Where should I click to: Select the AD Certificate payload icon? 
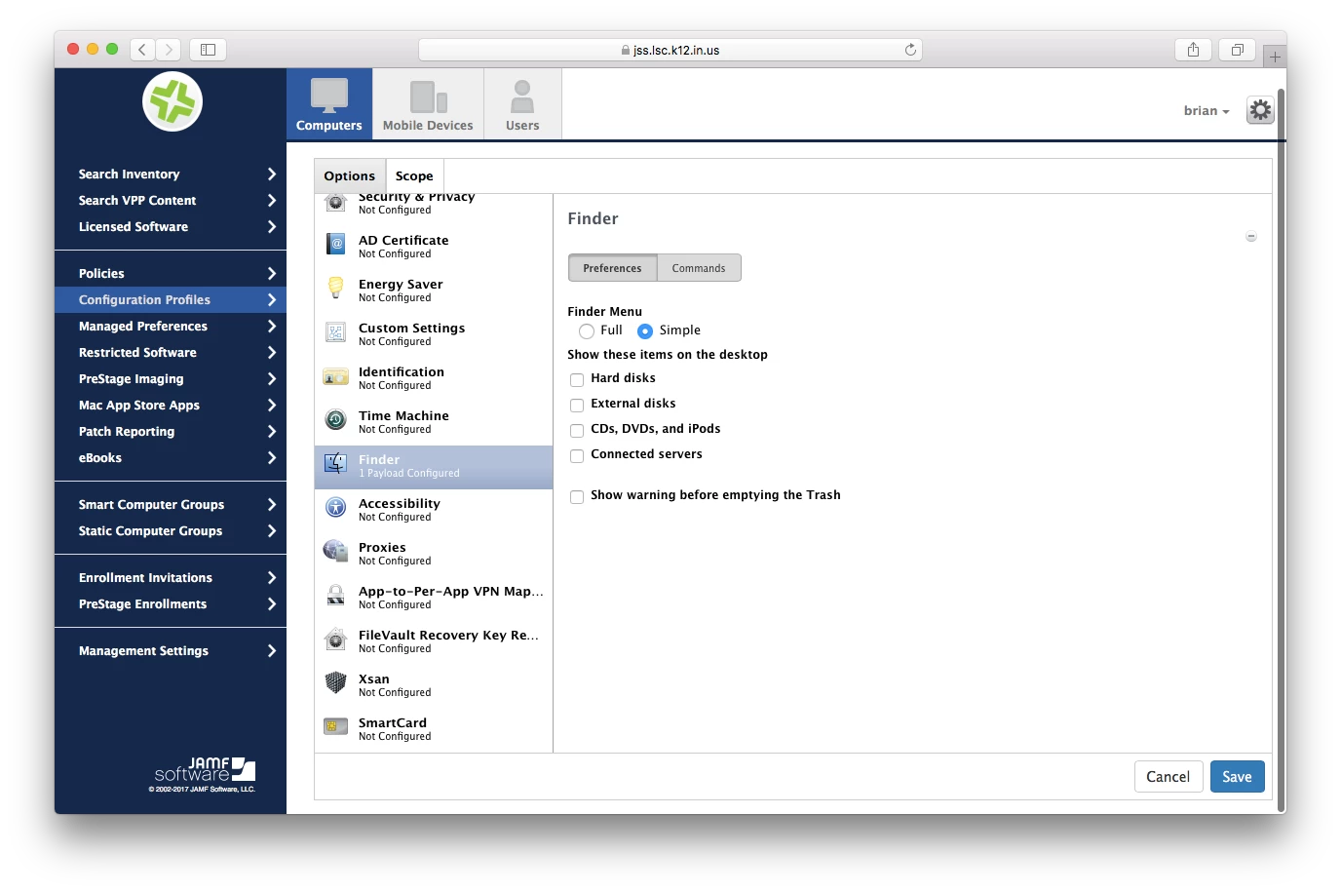tap(336, 245)
